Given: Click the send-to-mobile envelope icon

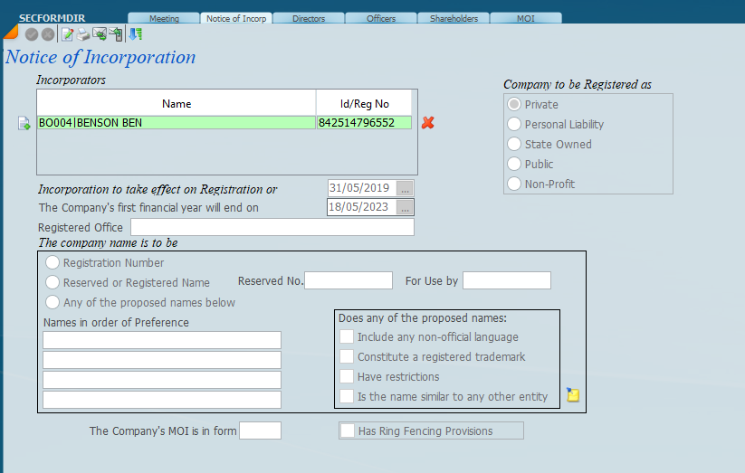Looking at the screenshot, I should coord(116,34).
